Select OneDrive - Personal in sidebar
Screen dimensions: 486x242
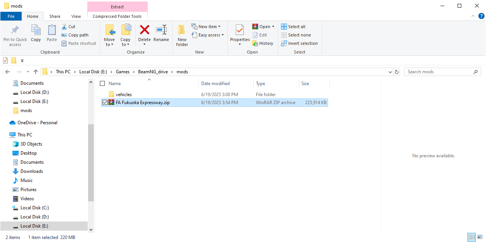[x=37, y=123]
